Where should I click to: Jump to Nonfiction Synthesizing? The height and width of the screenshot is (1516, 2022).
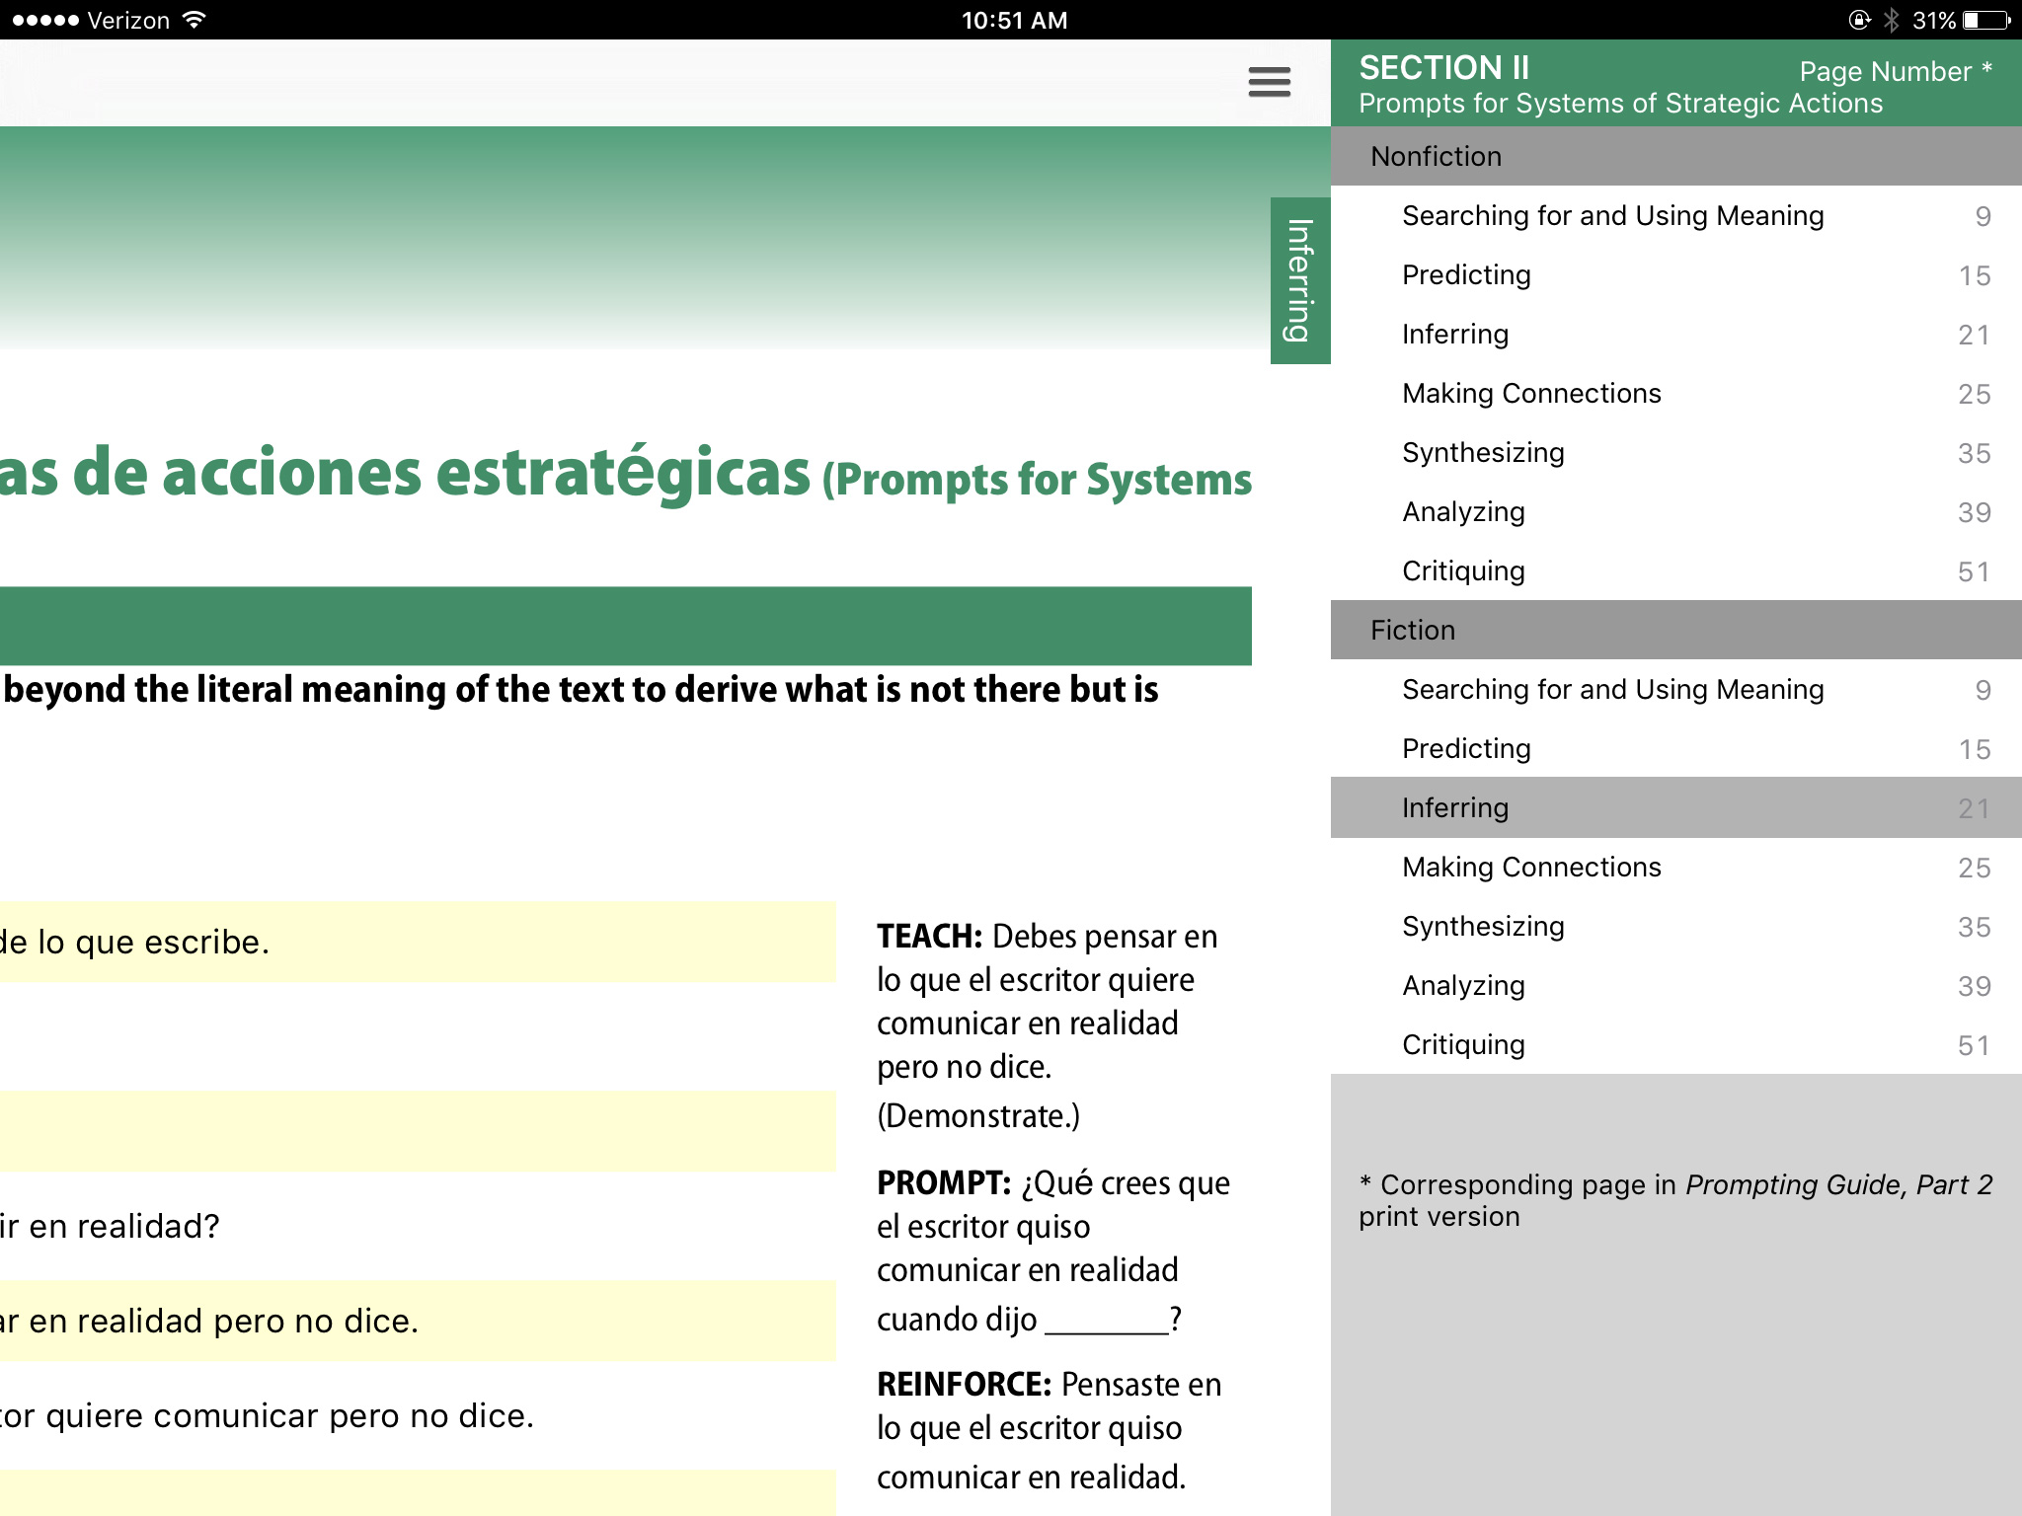pos(1483,452)
